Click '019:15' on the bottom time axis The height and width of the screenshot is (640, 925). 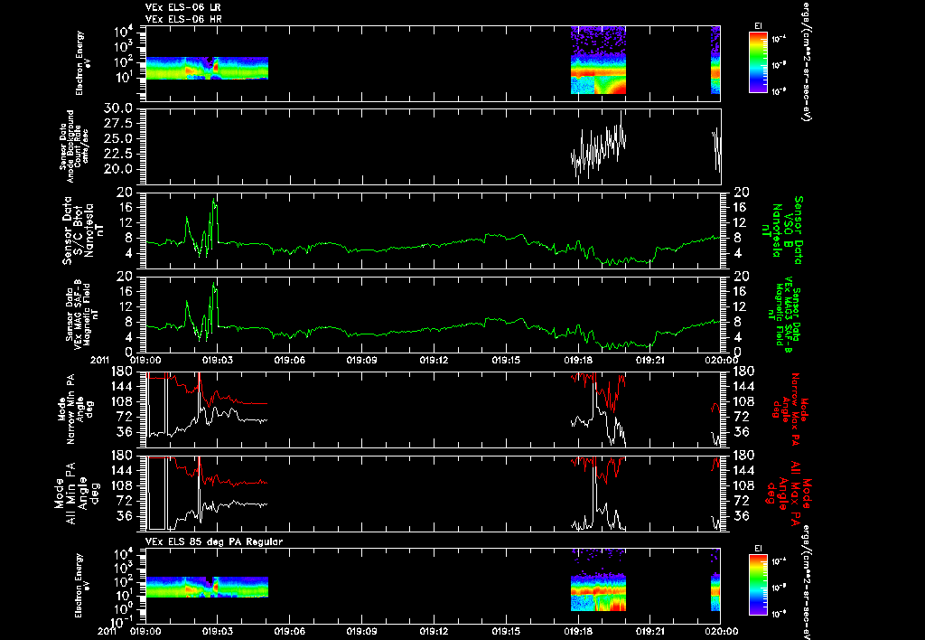pyautogui.click(x=506, y=631)
